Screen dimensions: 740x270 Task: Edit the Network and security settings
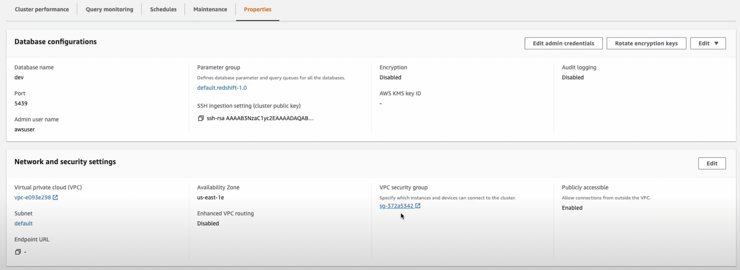(x=712, y=163)
